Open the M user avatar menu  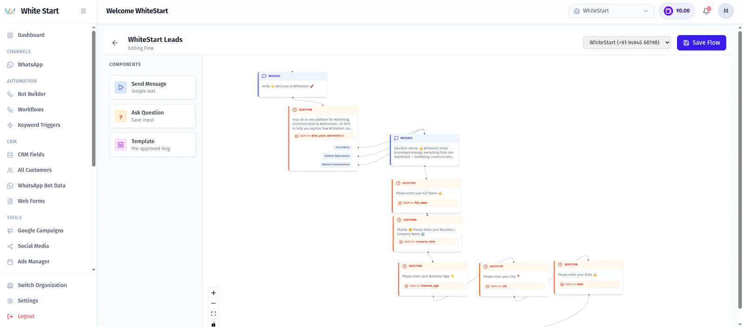pos(726,11)
